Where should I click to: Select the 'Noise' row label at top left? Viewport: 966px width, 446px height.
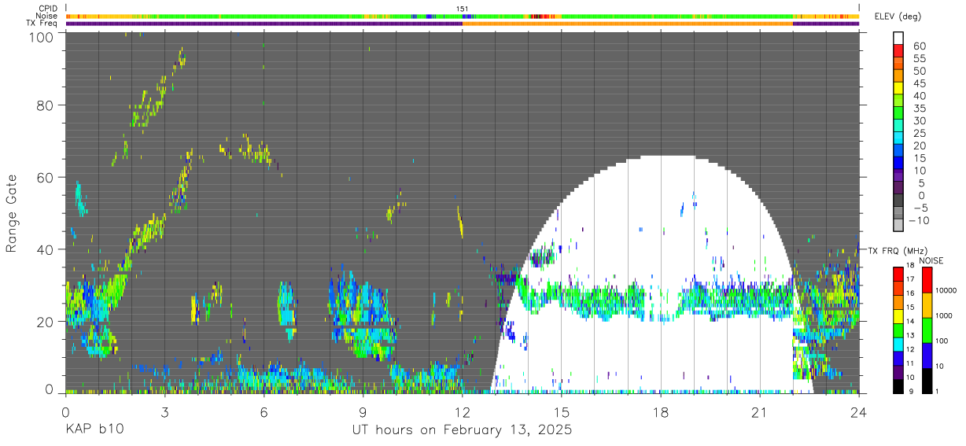46,16
